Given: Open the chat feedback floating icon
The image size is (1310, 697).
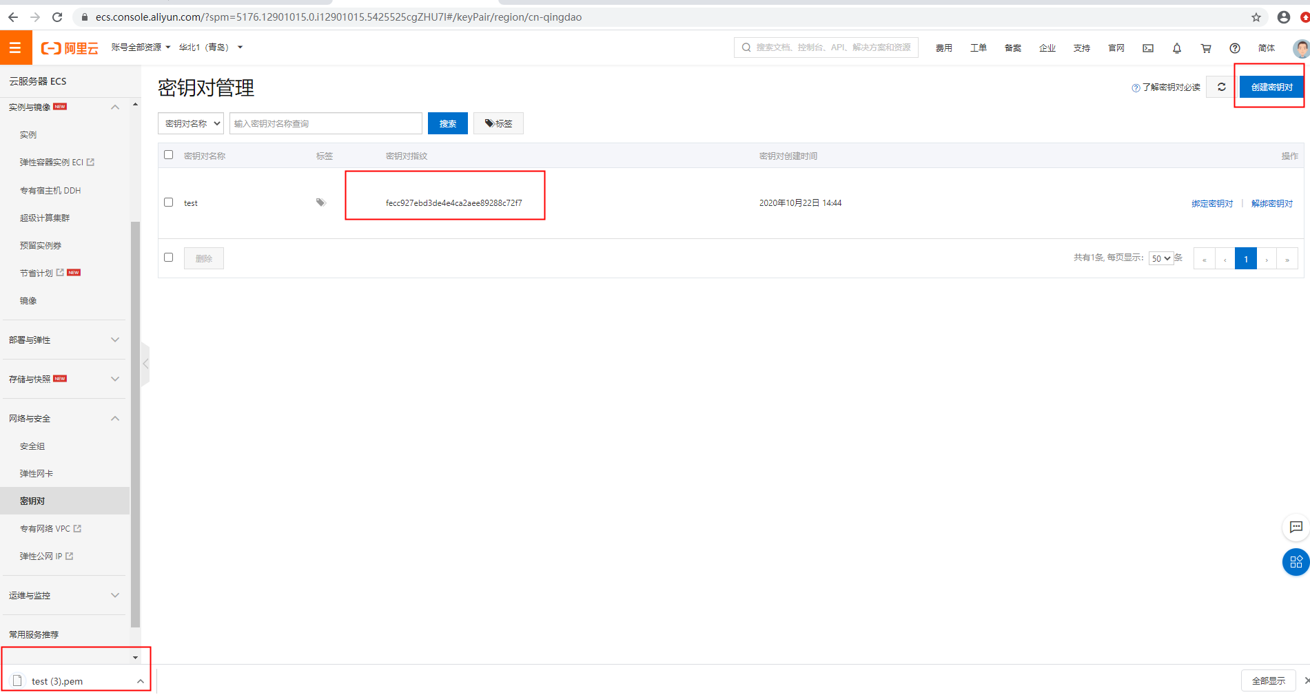Looking at the screenshot, I should point(1296,527).
